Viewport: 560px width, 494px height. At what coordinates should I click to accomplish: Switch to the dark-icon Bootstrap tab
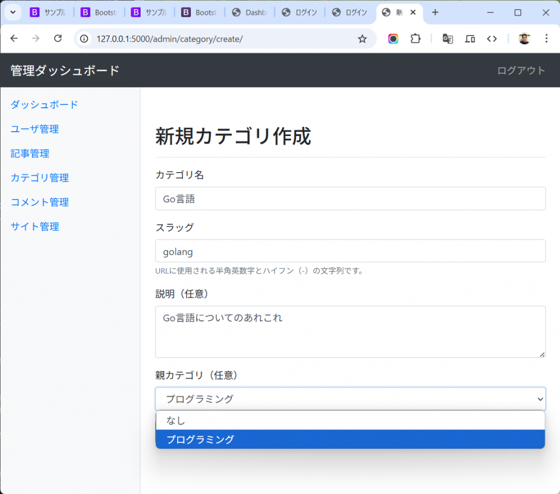coord(199,13)
